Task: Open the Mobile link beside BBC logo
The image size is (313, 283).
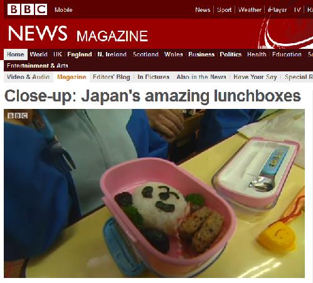Action: pos(63,10)
